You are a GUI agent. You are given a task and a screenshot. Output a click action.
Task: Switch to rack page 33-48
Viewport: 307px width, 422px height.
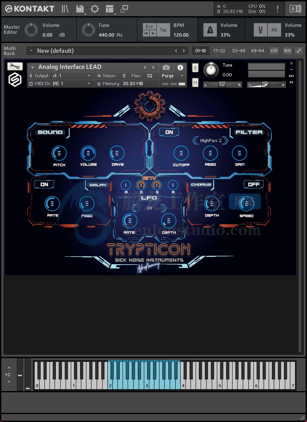[x=239, y=50]
